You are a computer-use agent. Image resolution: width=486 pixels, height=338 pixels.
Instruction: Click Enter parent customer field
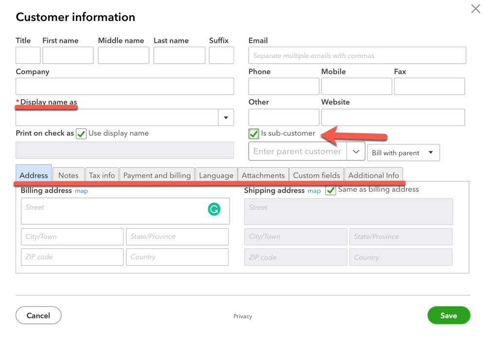click(298, 151)
